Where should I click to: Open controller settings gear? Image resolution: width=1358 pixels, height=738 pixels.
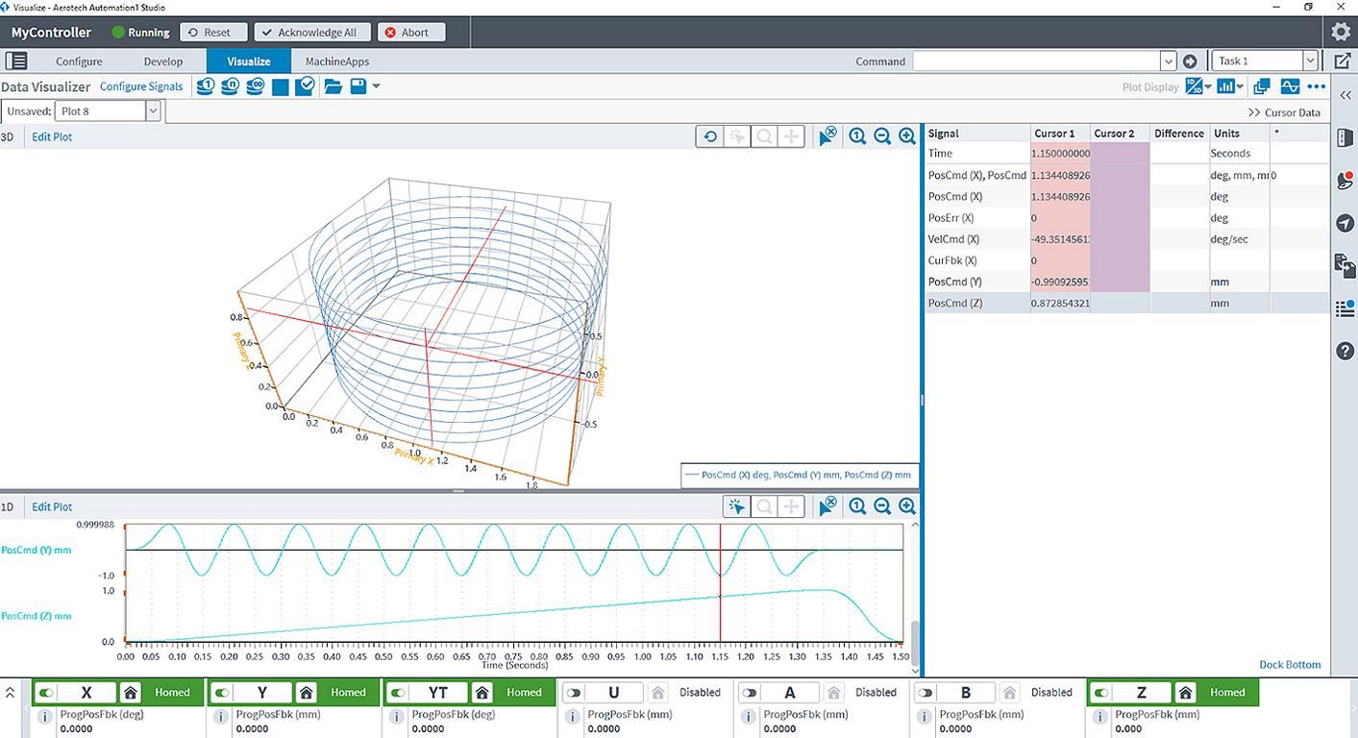point(1341,32)
